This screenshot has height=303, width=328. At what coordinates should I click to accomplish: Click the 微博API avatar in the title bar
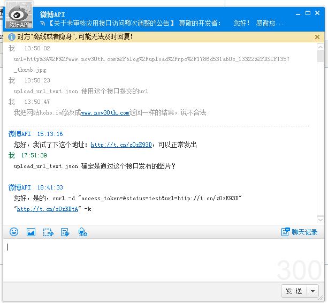(x=19, y=15)
